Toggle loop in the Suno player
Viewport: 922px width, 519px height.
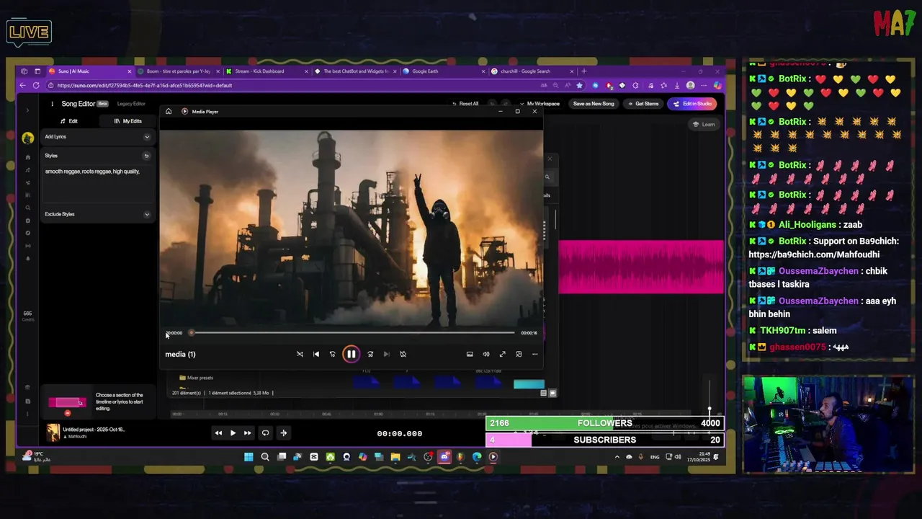pyautogui.click(x=265, y=433)
